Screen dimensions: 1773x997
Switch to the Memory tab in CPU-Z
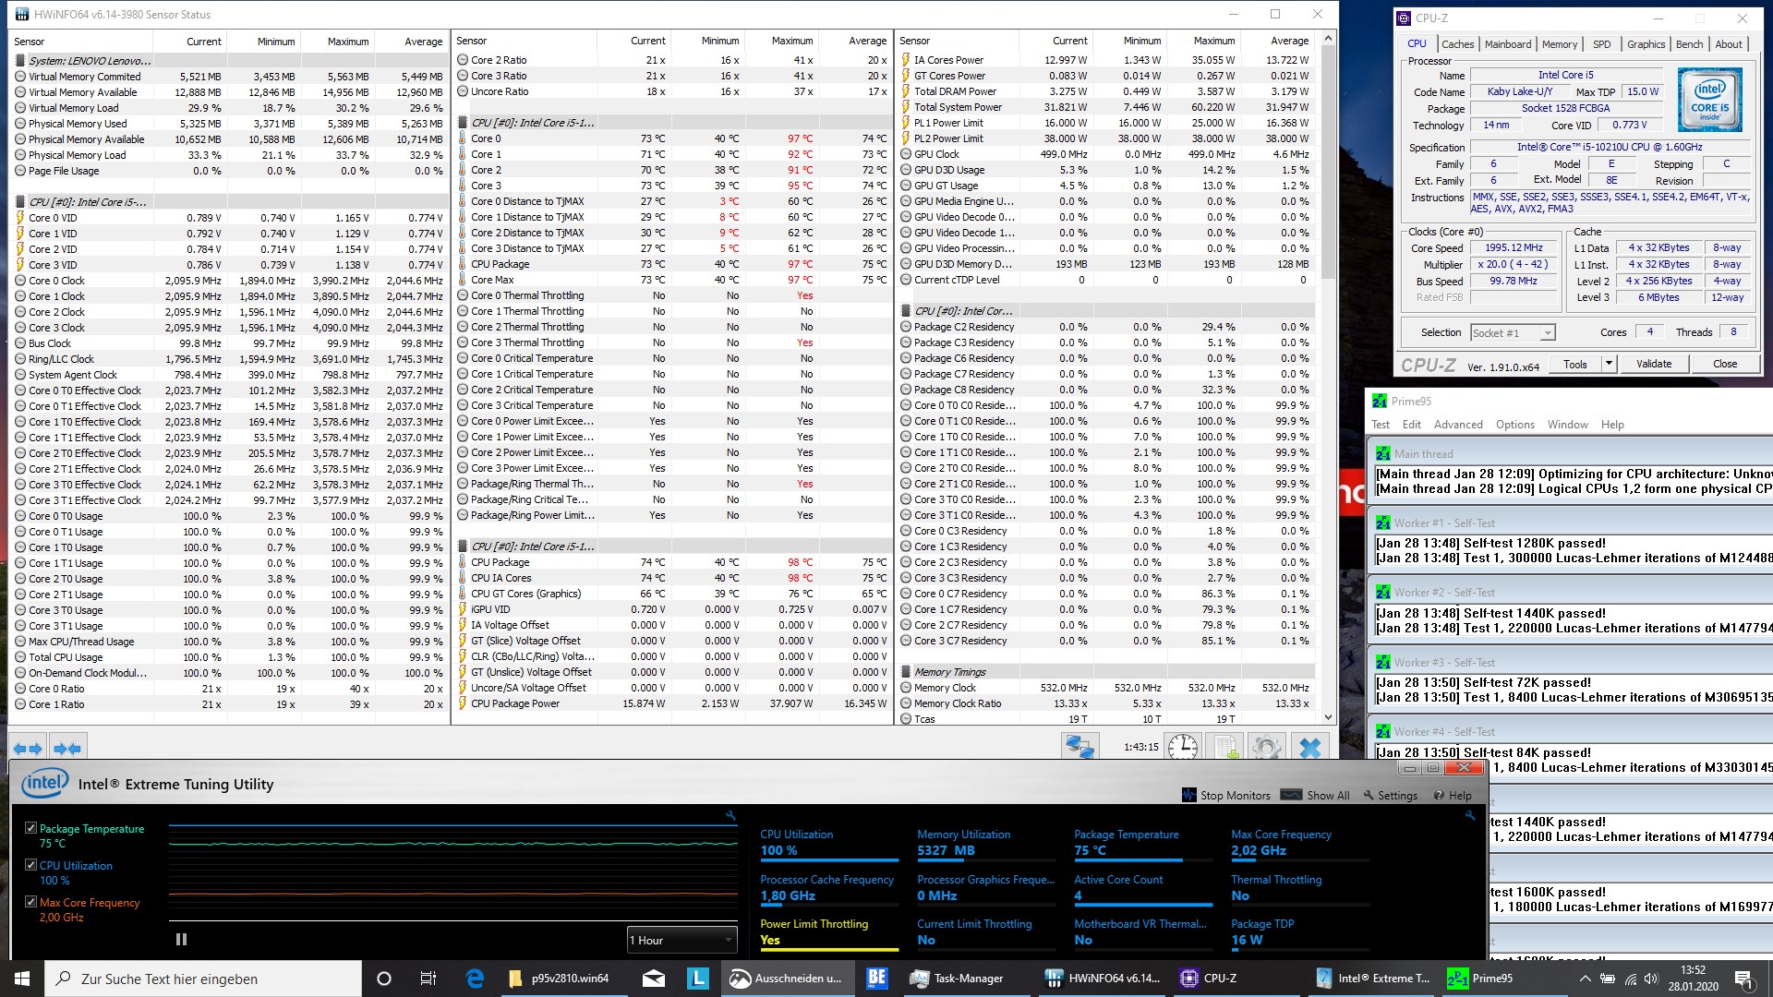pos(1559,44)
